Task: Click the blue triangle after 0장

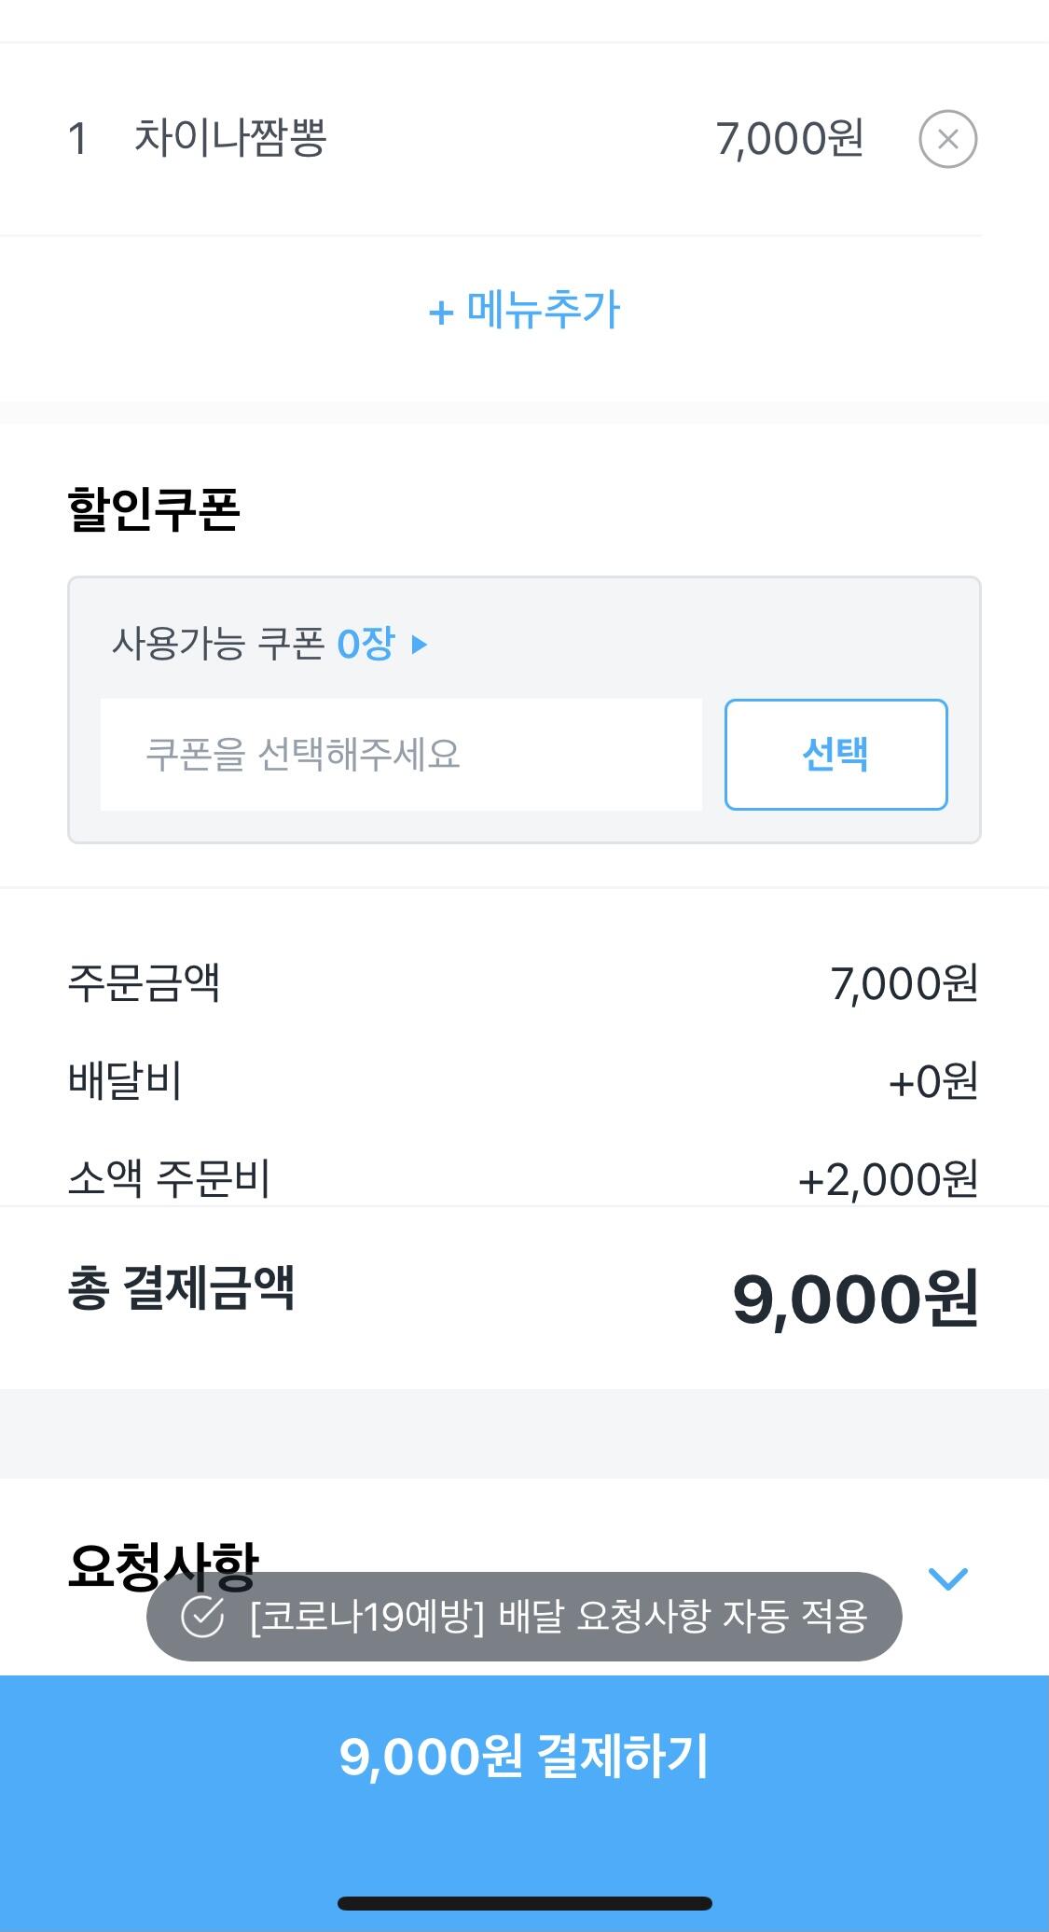Action: [x=419, y=644]
